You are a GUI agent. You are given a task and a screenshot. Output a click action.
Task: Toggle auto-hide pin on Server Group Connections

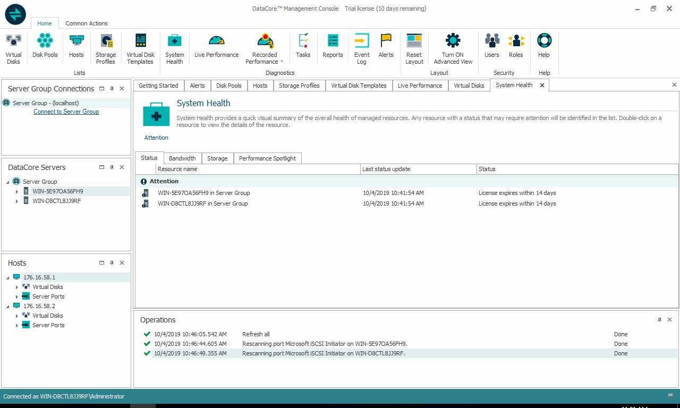pyautogui.click(x=112, y=89)
